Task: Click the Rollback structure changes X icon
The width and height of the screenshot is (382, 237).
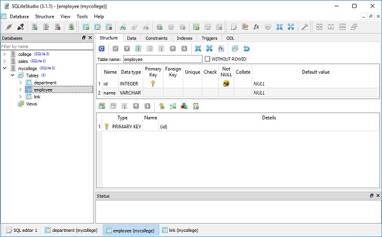Action: coord(127,49)
